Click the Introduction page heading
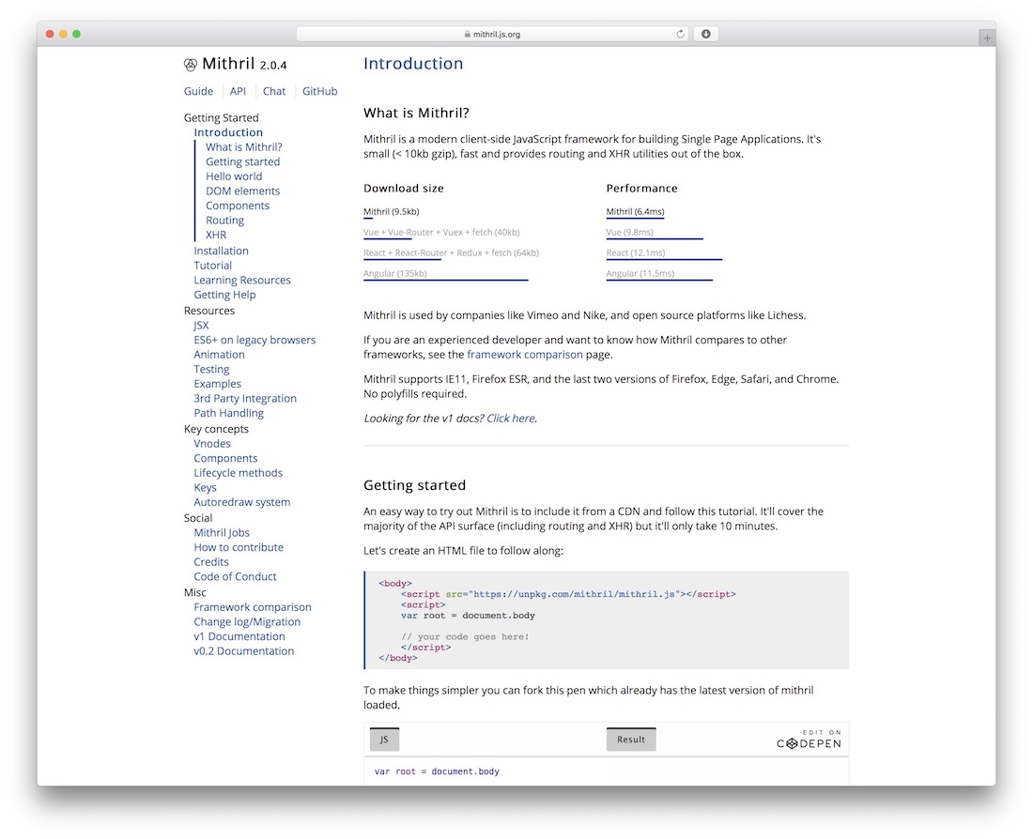This screenshot has width=1033, height=839. pos(413,63)
